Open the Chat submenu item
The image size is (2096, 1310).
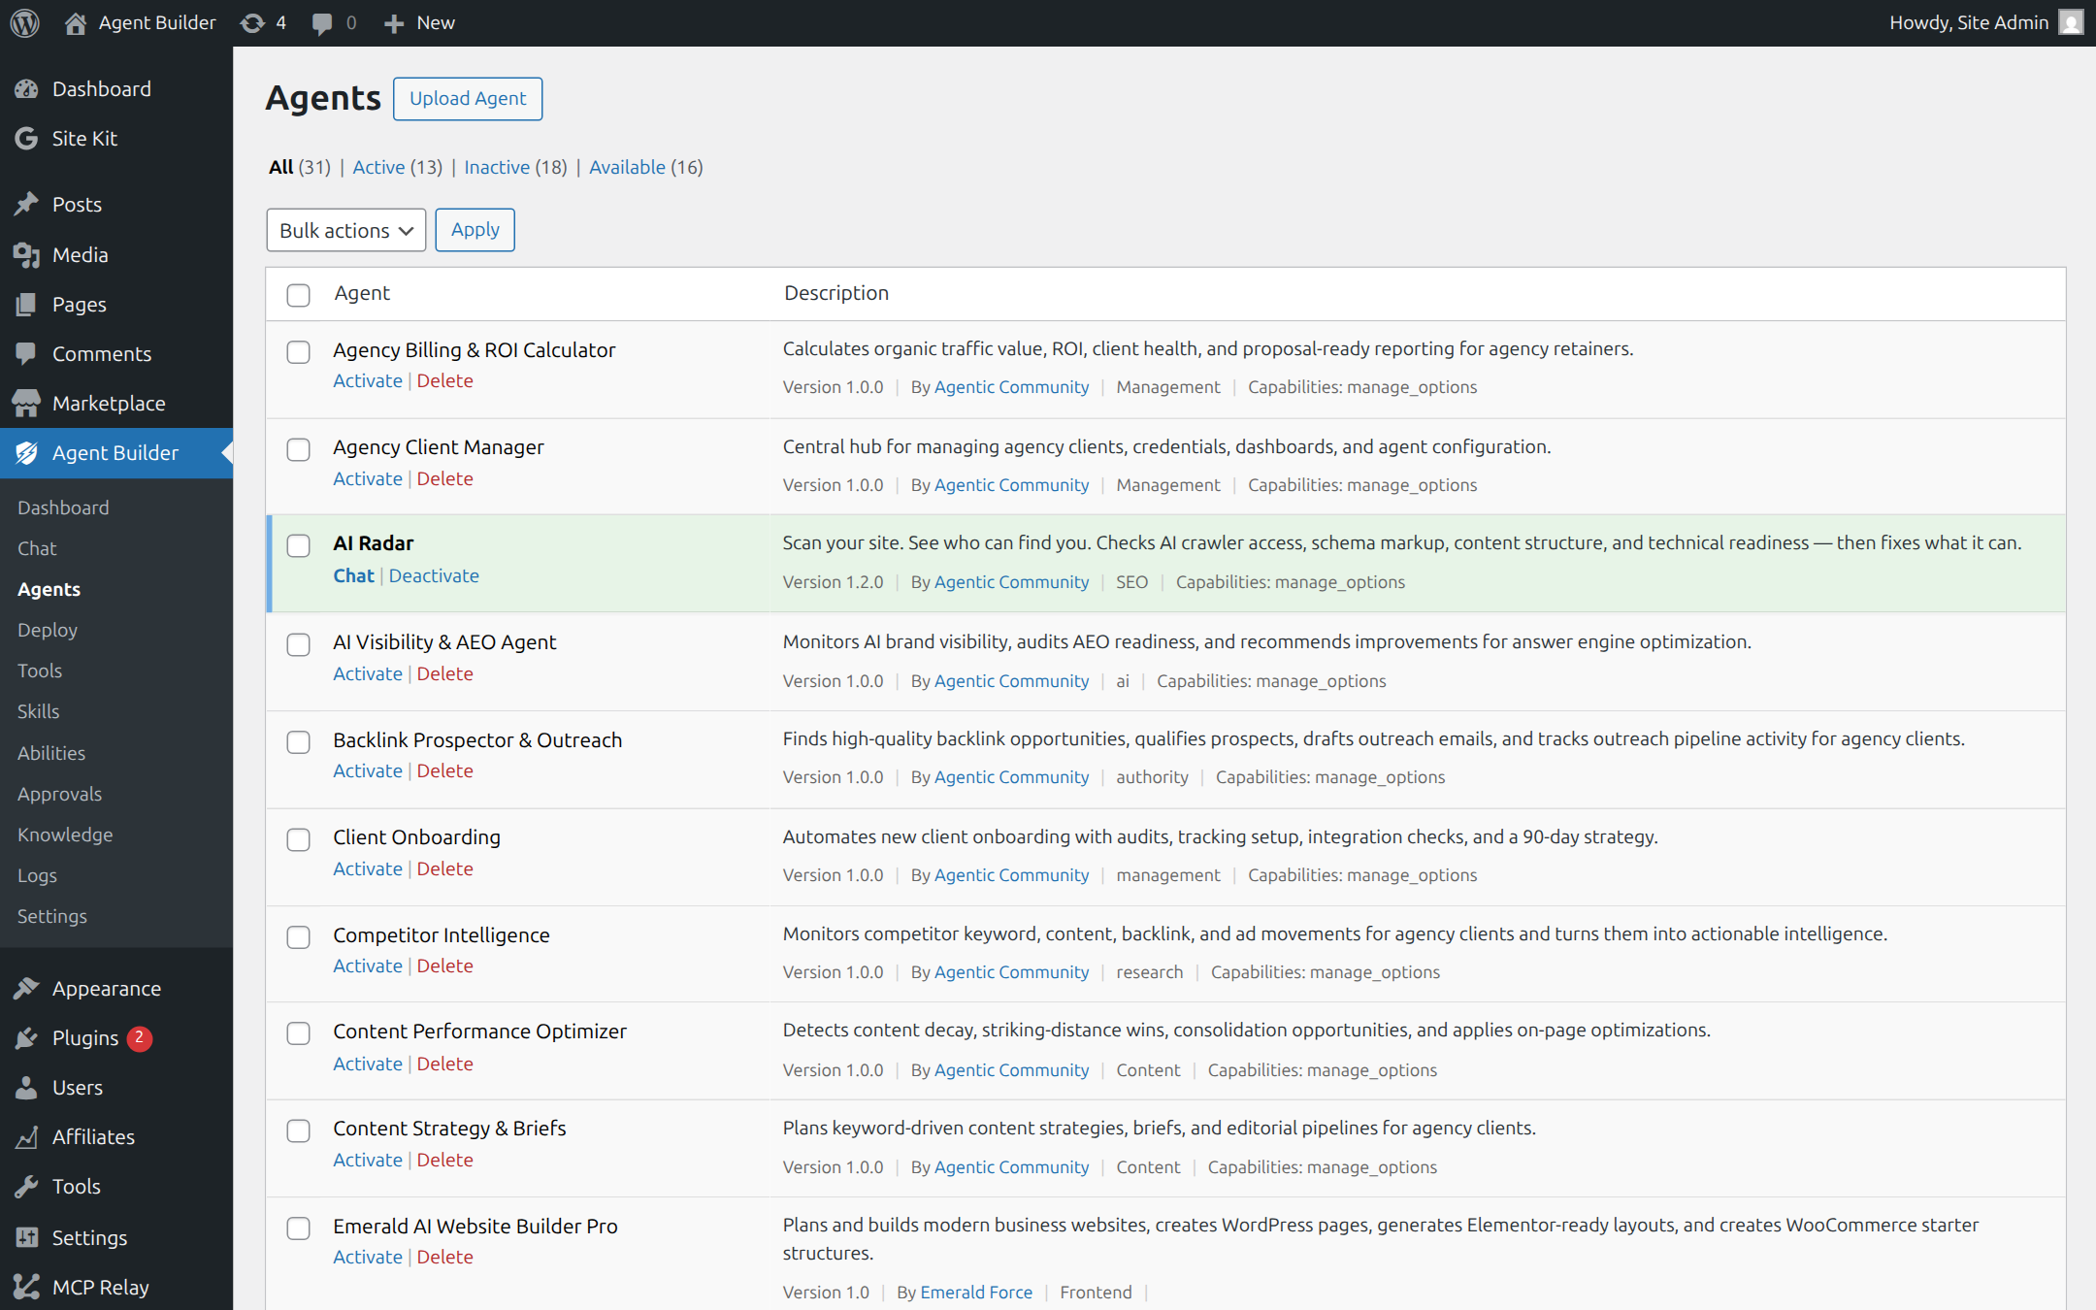[37, 548]
